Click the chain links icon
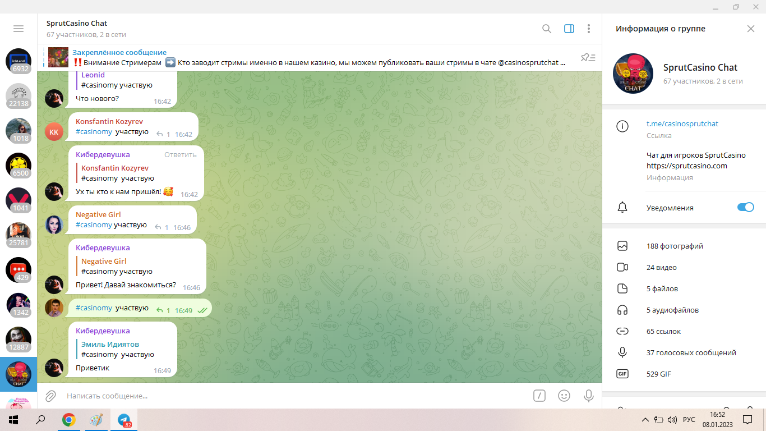The width and height of the screenshot is (766, 431). point(622,331)
